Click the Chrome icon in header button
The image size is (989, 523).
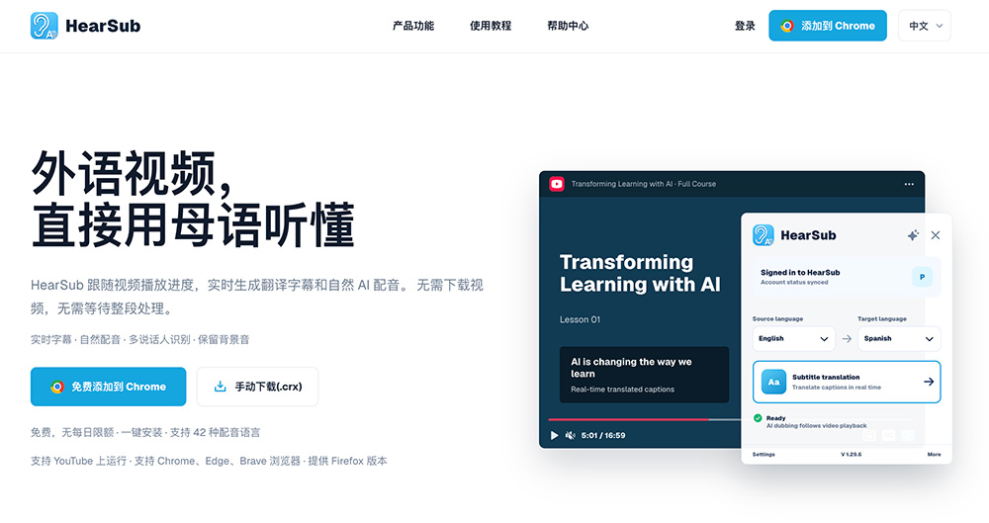[786, 26]
